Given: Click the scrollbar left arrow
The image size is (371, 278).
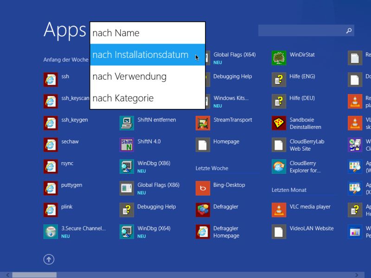Looking at the screenshot, I should (x=8, y=275).
